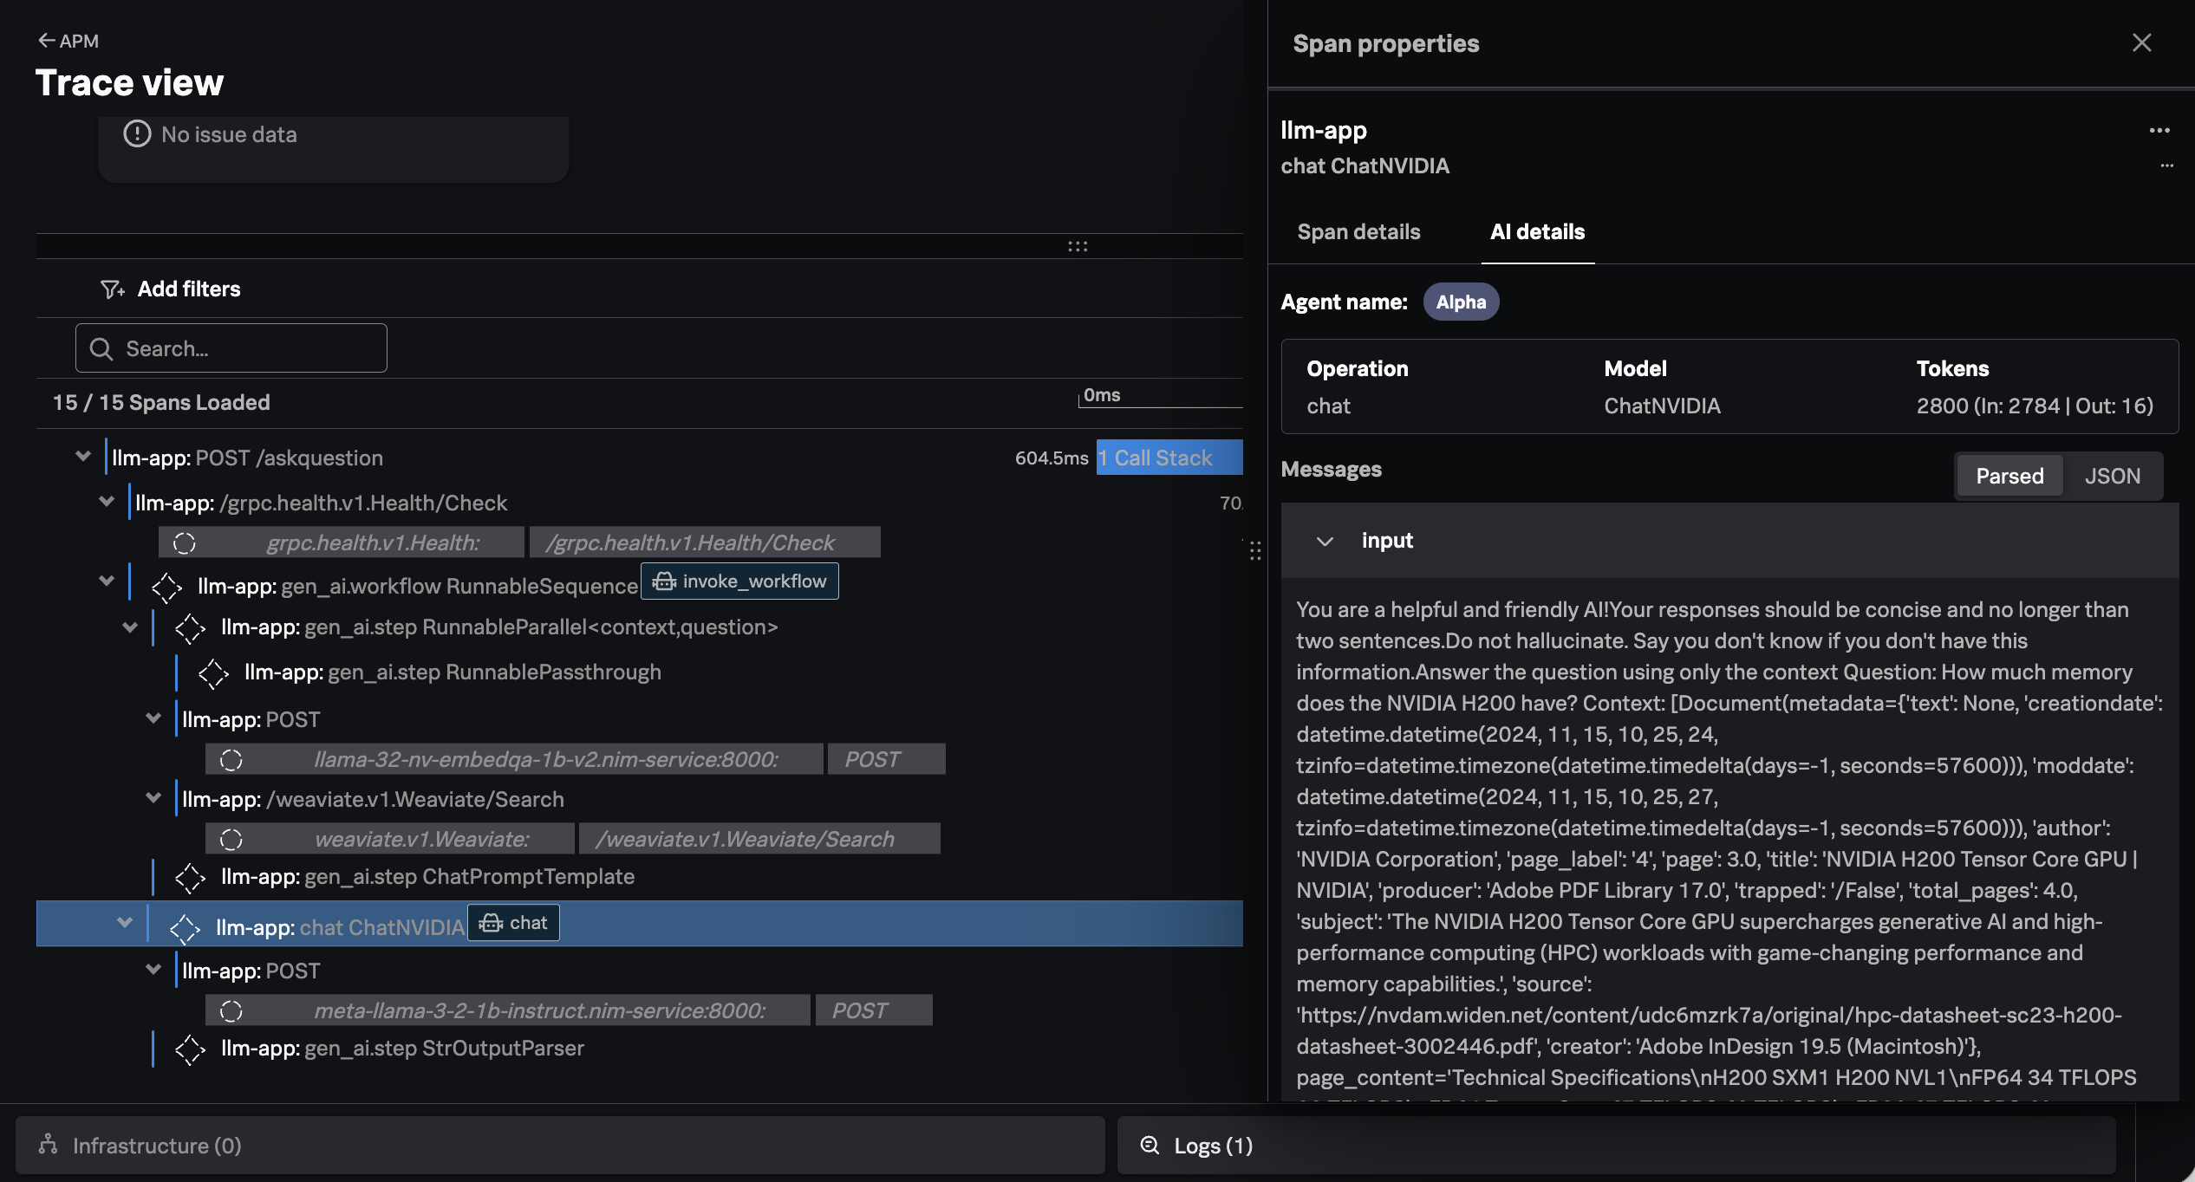Click the Logs magnifier icon
Viewport: 2195px width, 1182px height.
pyautogui.click(x=1150, y=1145)
